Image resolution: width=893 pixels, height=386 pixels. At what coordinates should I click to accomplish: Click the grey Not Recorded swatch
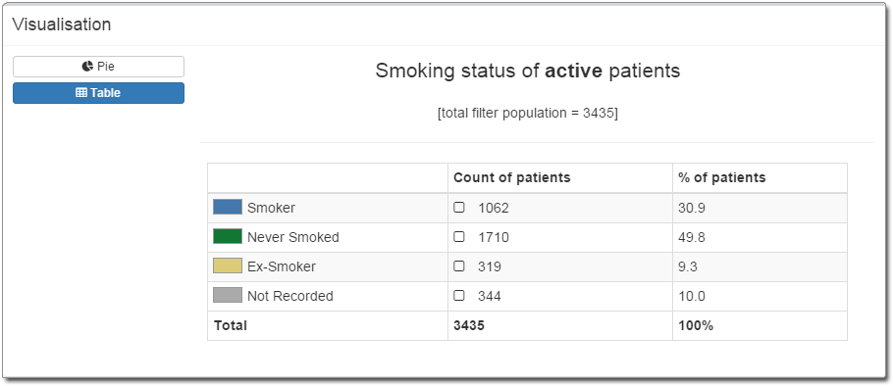(x=228, y=295)
